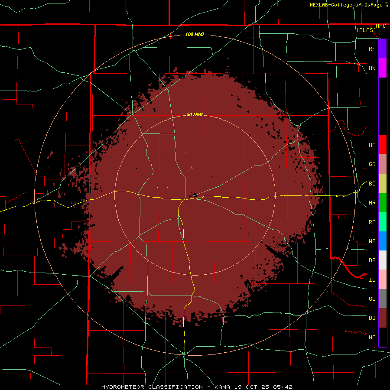Select the GC gray legend swatch
The height and width of the screenshot is (390, 390).
click(x=383, y=299)
